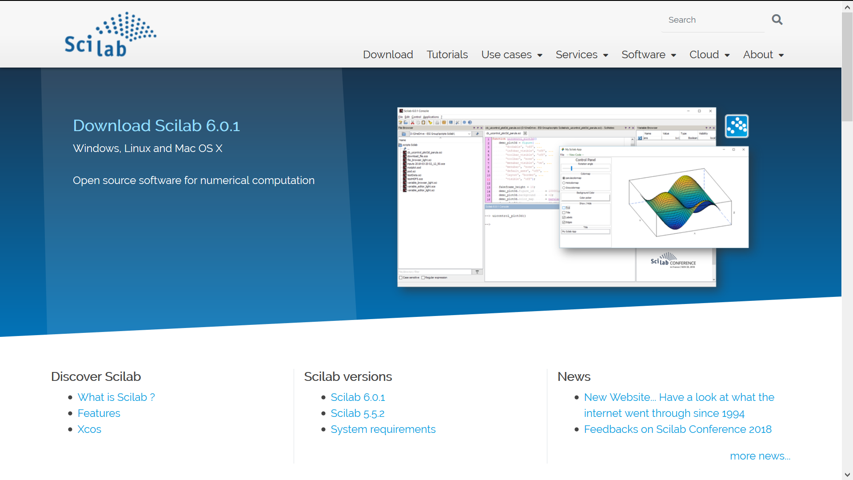This screenshot has width=853, height=480.
Task: Click the 'Scilab versions' heading
Action: pyautogui.click(x=348, y=376)
